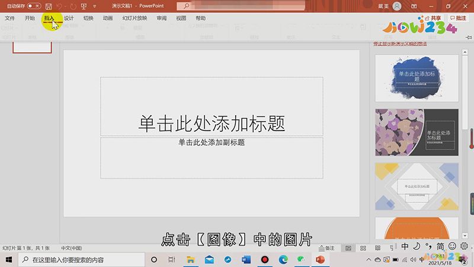Click the IME moon half-width icon
The image size is (474, 267).
pyautogui.click(x=417, y=246)
